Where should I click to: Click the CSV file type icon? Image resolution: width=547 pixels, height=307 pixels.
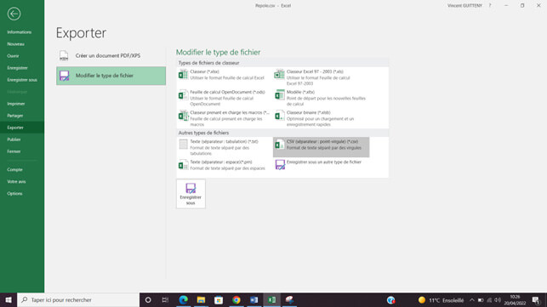pos(279,144)
